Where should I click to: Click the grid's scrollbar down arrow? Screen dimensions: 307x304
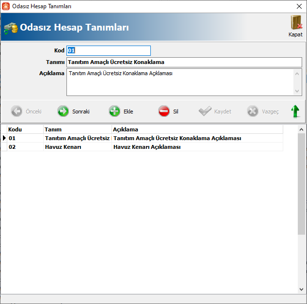pyautogui.click(x=301, y=289)
